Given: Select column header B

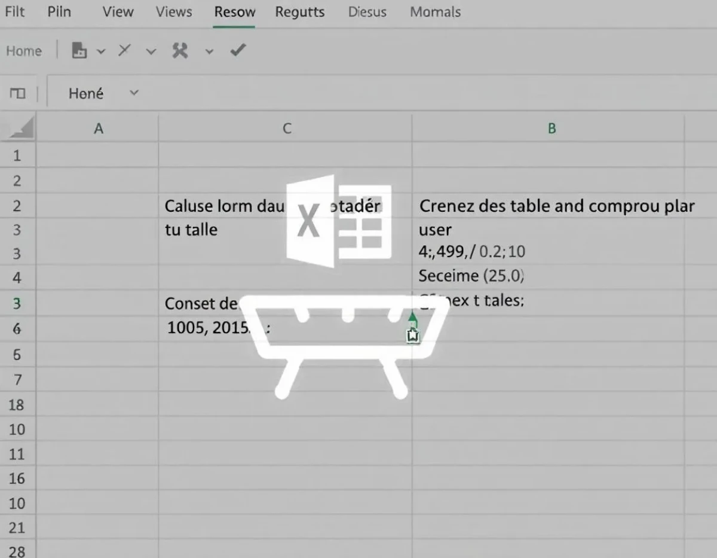Looking at the screenshot, I should [x=551, y=128].
